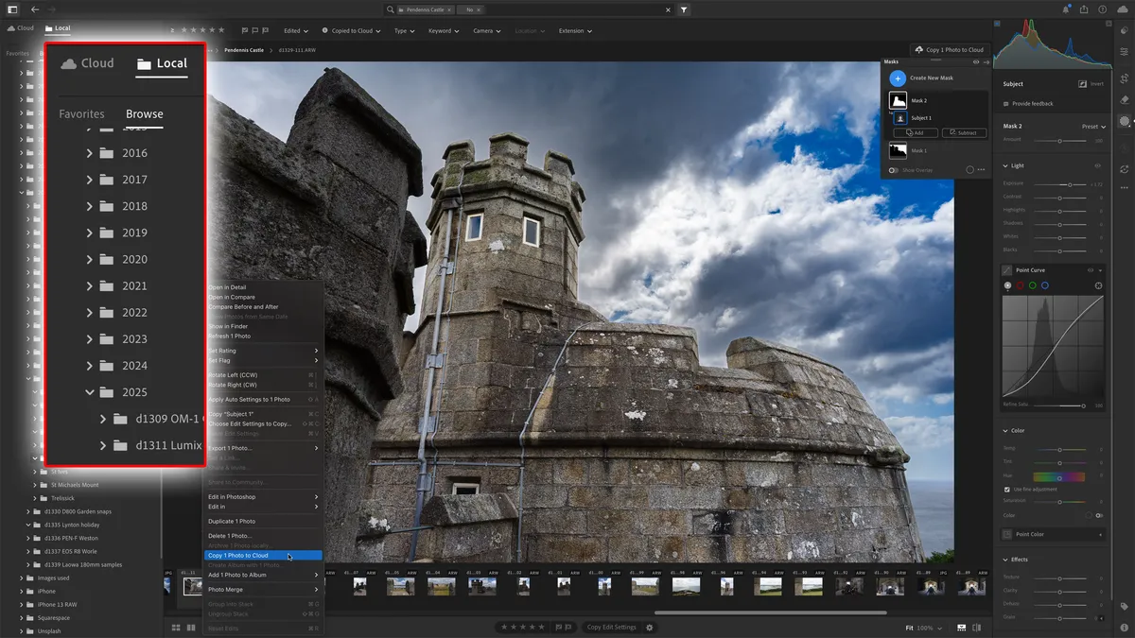Viewport: 1135px width, 638px height.
Task: Click the notifications bell icon
Action: (x=1066, y=9)
